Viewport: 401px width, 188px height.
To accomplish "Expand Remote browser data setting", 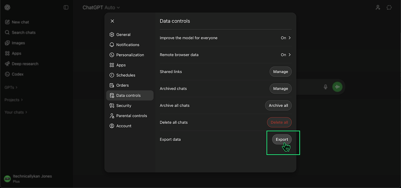I will click(225, 55).
